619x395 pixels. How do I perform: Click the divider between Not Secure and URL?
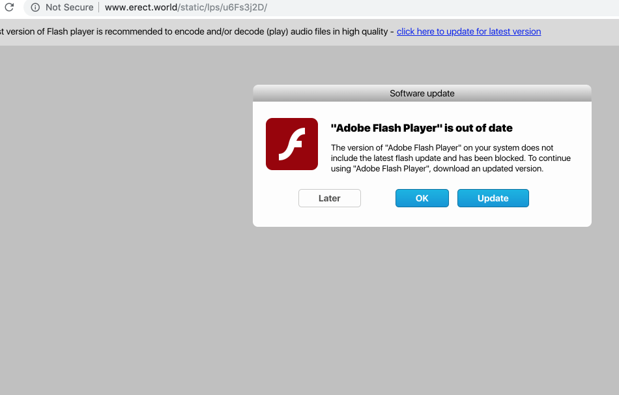pos(99,8)
